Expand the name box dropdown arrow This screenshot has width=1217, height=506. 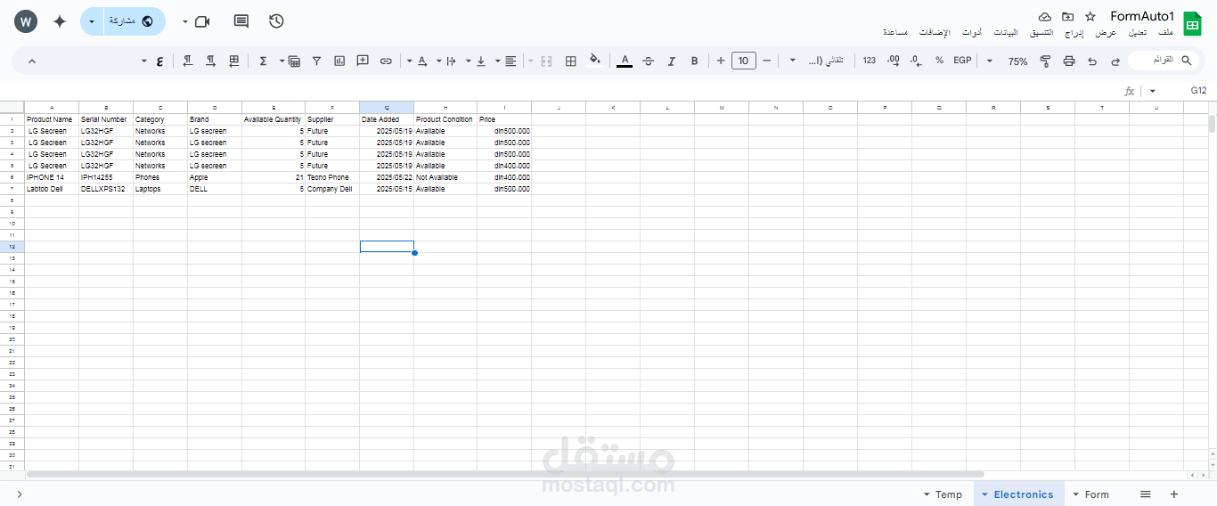1152,91
